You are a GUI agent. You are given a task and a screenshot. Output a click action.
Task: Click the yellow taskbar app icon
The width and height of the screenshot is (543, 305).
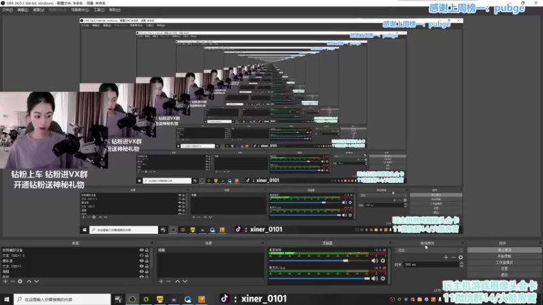click(160, 299)
